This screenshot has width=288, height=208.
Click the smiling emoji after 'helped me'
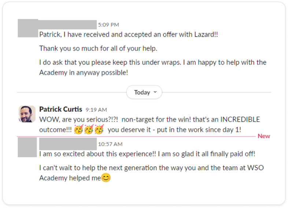tap(106, 178)
